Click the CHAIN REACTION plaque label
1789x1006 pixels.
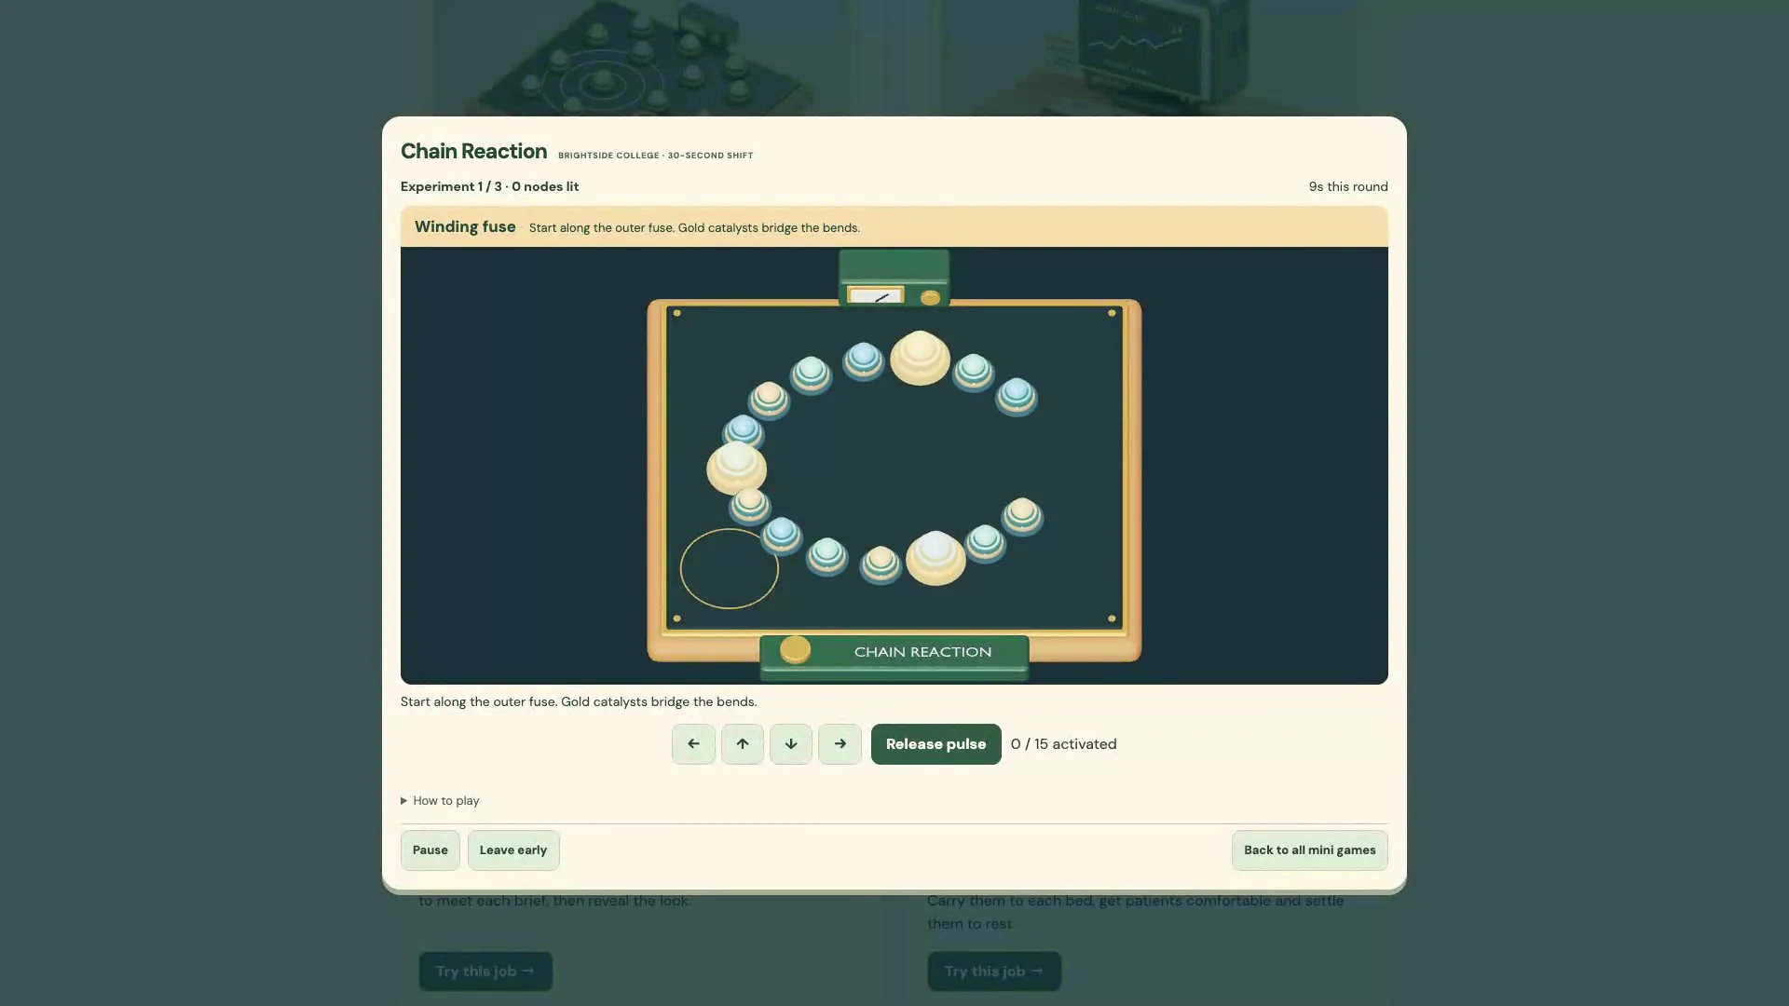[x=922, y=652]
